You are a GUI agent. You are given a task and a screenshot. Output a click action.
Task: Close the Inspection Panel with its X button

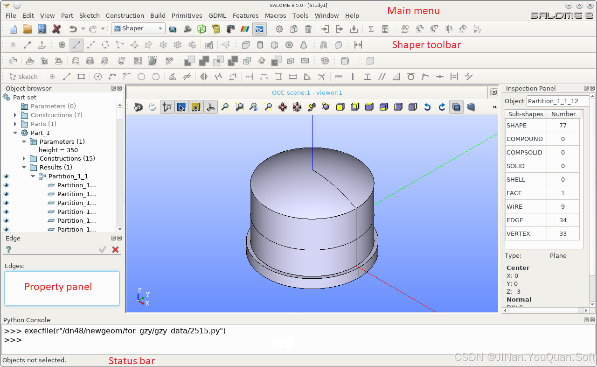point(592,88)
